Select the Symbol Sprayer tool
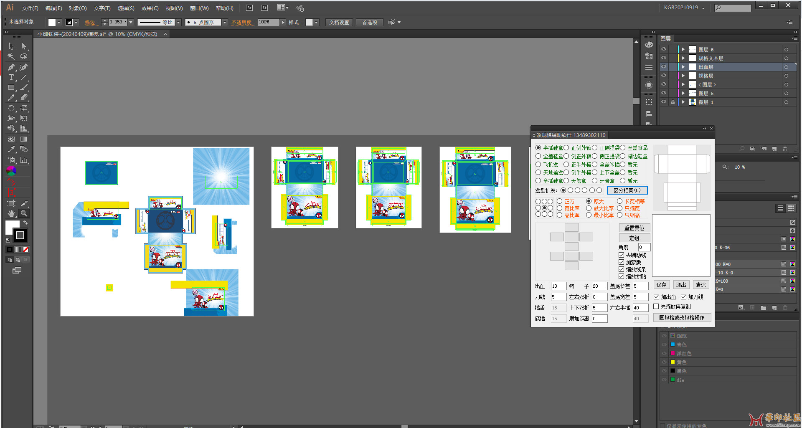 11,160
